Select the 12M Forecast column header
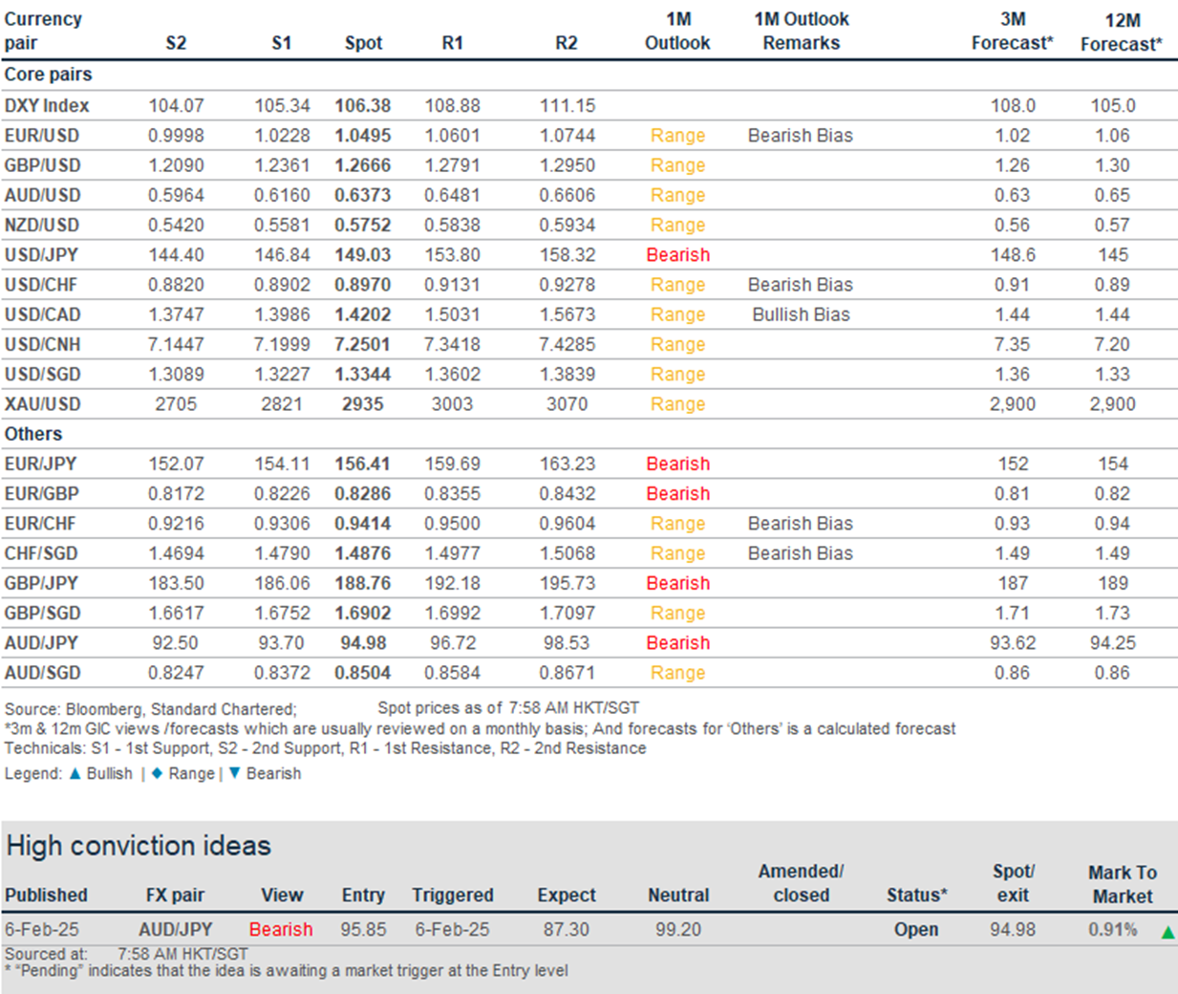The image size is (1178, 994). 1122,32
